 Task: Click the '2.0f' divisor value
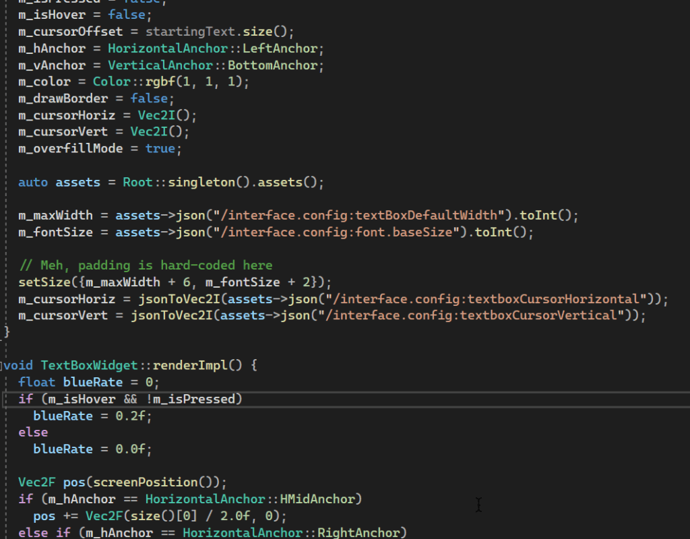235,516
